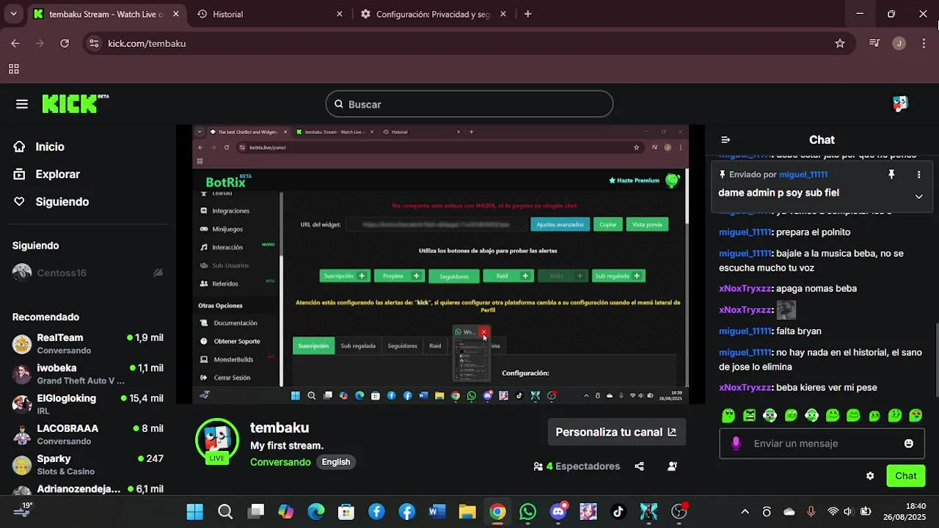This screenshot has height=528, width=939.
Task: View site information for kick.com
Action: (93, 43)
